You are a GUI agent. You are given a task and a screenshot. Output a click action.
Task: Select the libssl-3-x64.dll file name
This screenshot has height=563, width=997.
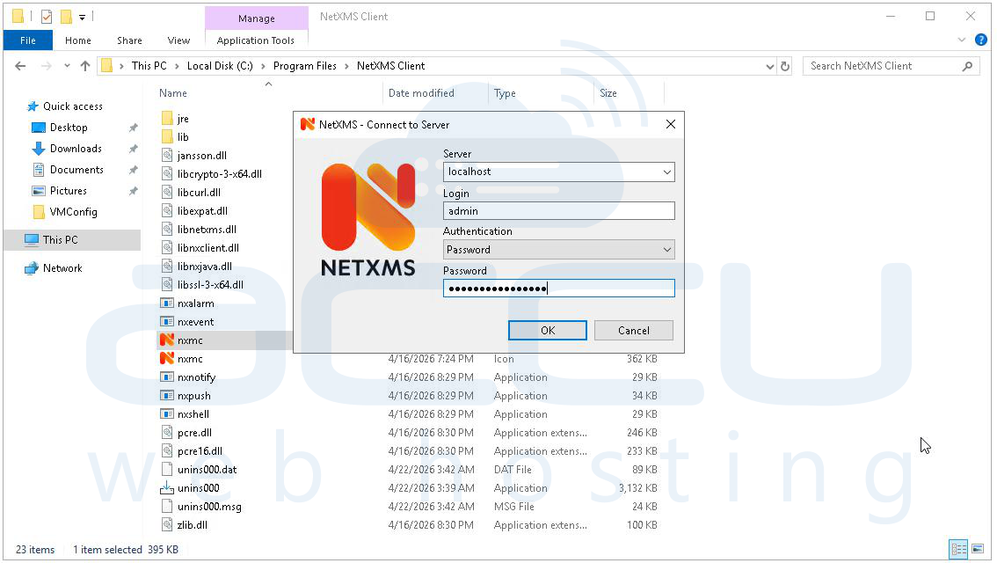[x=210, y=285]
